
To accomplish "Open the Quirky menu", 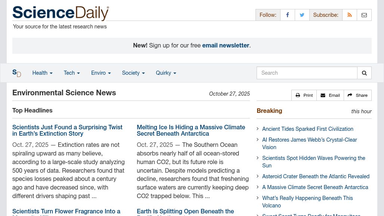I will (166, 73).
